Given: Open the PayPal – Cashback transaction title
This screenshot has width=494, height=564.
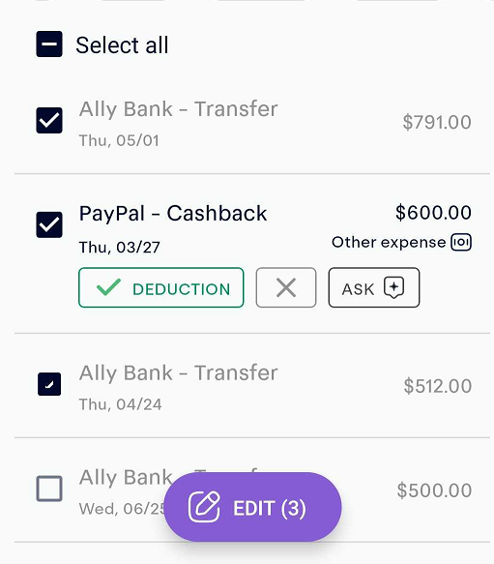Looking at the screenshot, I should 173,213.
